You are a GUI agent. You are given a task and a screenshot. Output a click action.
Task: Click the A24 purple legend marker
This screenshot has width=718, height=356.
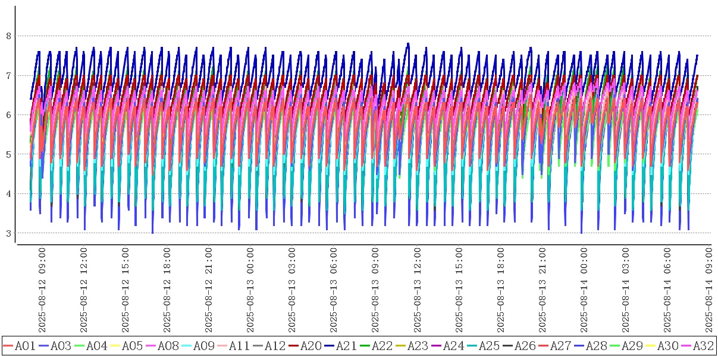point(436,345)
